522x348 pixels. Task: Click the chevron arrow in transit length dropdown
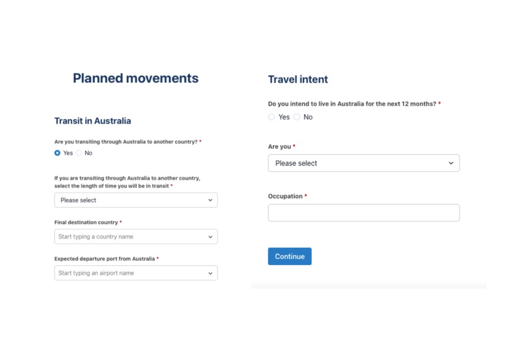(210, 200)
